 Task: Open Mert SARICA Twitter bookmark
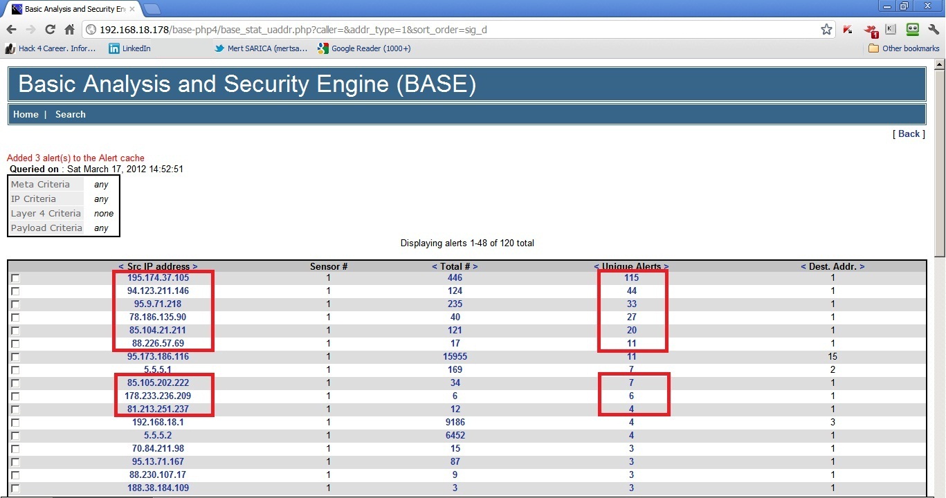[262, 48]
